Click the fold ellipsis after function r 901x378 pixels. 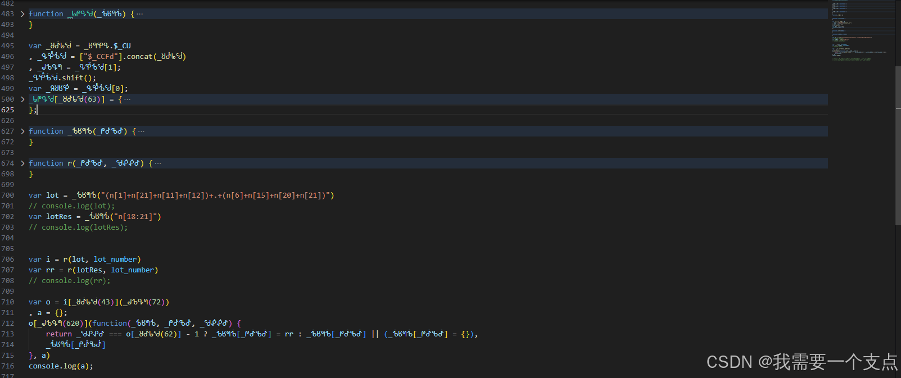pos(158,163)
